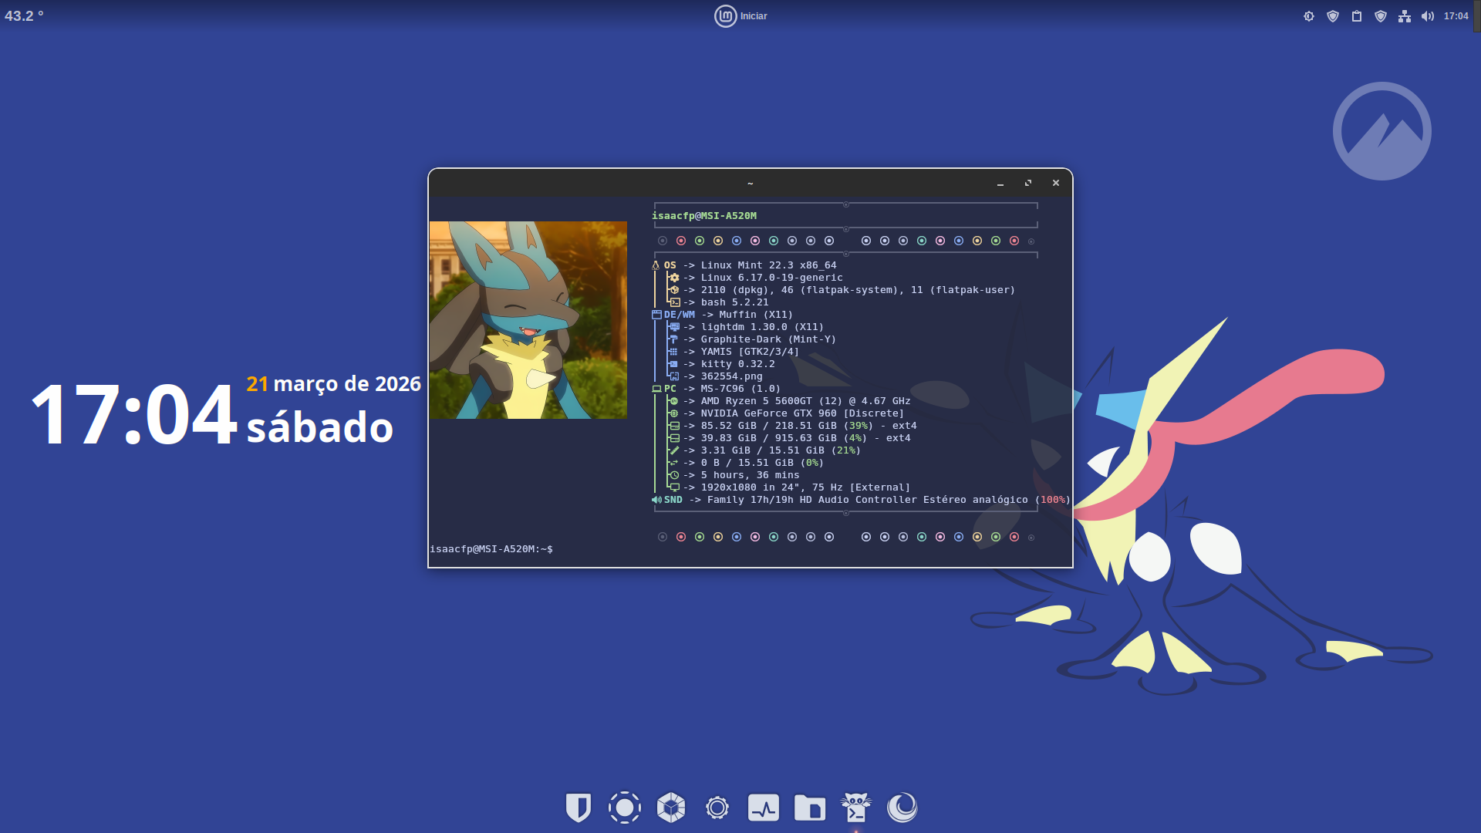
Task: Launch the swirl browser icon in dock
Action: (902, 808)
